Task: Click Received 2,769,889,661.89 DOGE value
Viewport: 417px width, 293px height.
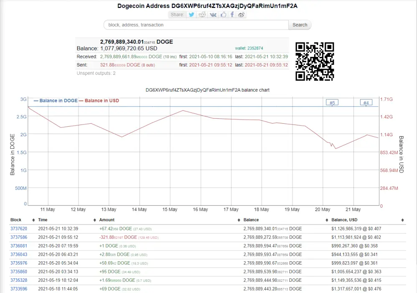Action: coord(131,57)
